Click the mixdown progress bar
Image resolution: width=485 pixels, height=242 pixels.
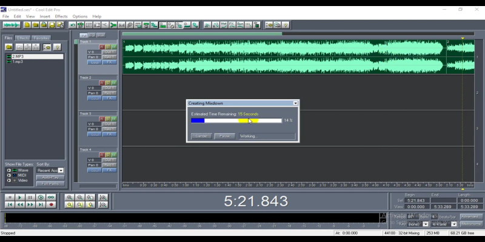coord(236,120)
